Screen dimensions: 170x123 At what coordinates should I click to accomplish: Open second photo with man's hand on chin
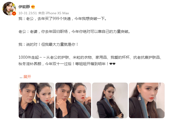click(x=73, y=100)
